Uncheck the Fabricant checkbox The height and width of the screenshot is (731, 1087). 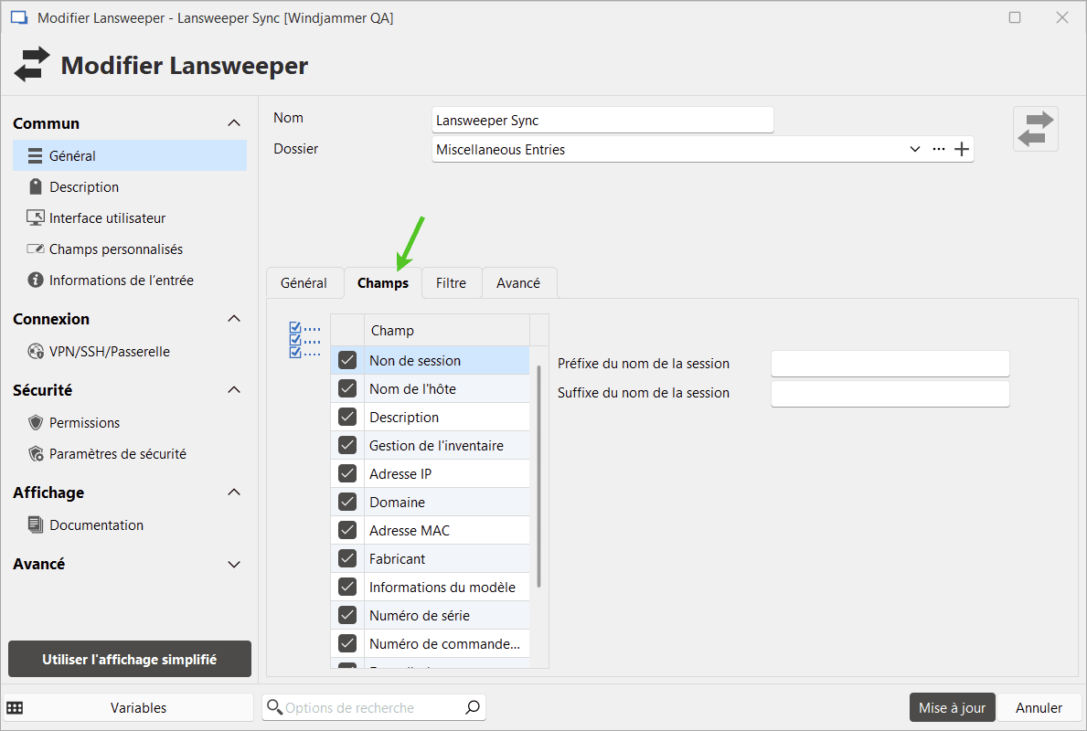click(x=347, y=559)
